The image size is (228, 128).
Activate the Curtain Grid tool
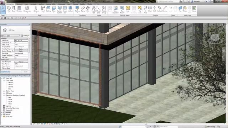click(65, 10)
